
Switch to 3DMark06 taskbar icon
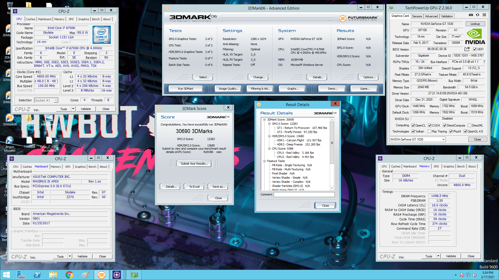[101, 275]
